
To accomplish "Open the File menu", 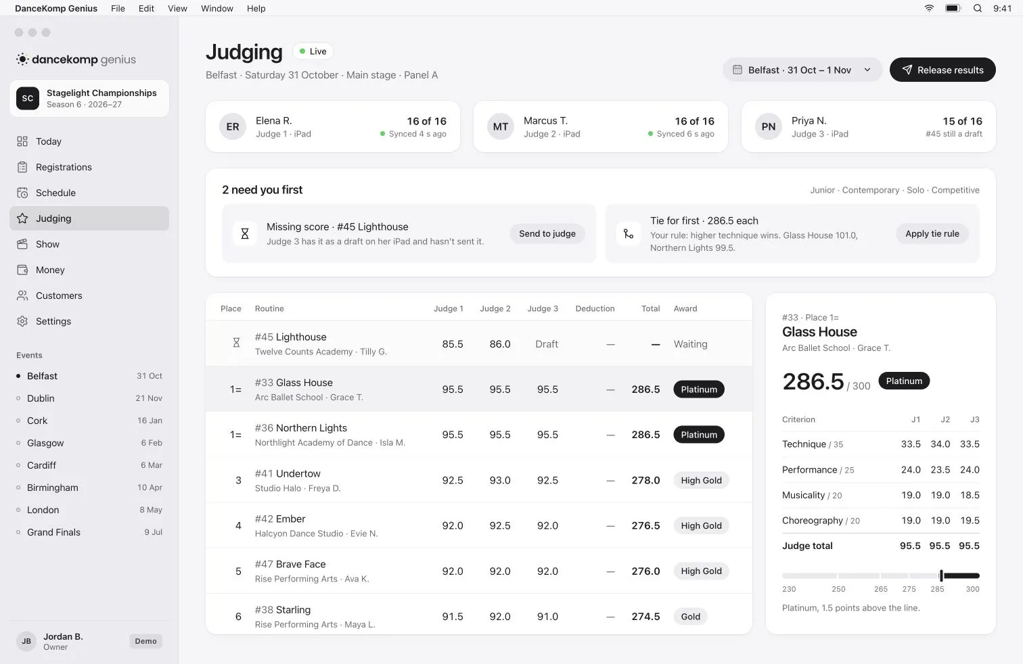I will tap(118, 8).
